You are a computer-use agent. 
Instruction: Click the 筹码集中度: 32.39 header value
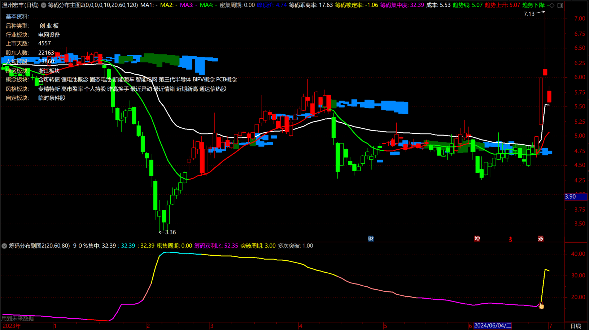pos(402,5)
